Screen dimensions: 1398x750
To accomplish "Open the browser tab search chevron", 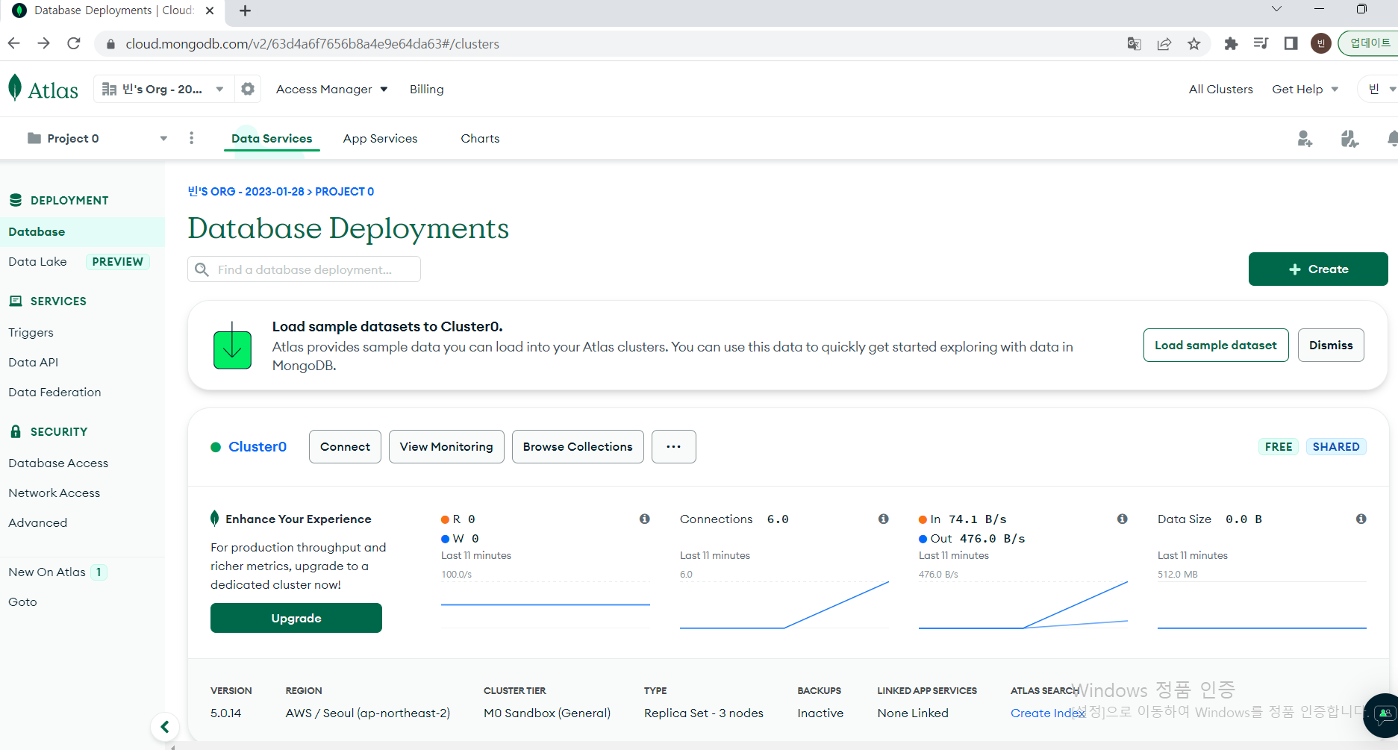I will pyautogui.click(x=1276, y=9).
